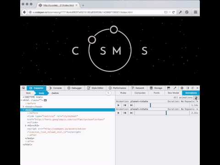Fast-forward the first planet-rotate animation
Viewport: 220px width, 165px height.
click(131, 105)
